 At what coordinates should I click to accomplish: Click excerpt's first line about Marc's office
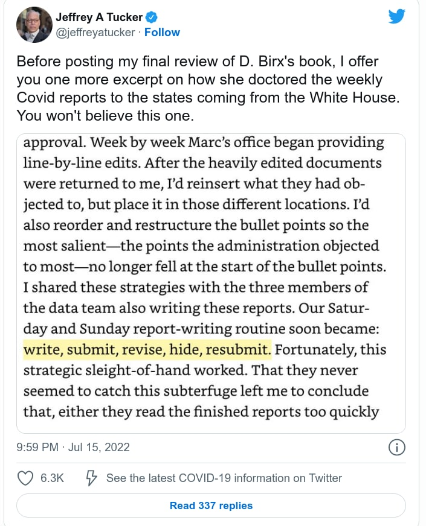point(204,143)
